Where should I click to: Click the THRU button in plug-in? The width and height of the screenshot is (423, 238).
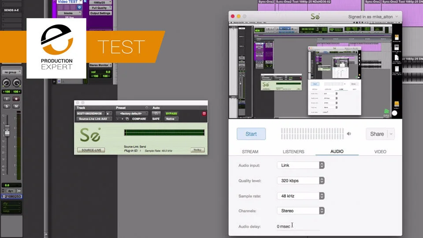(x=197, y=150)
